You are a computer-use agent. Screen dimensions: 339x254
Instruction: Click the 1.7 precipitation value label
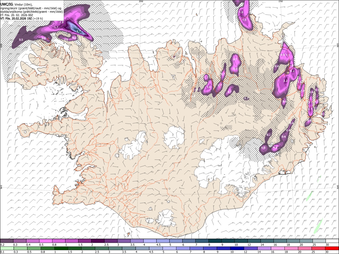pyautogui.click(x=56, y=27)
